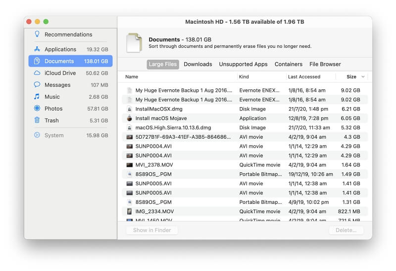Select Applications 19.32 GB in sidebar
Image resolution: width=396 pixels, height=271 pixels.
tap(70, 49)
